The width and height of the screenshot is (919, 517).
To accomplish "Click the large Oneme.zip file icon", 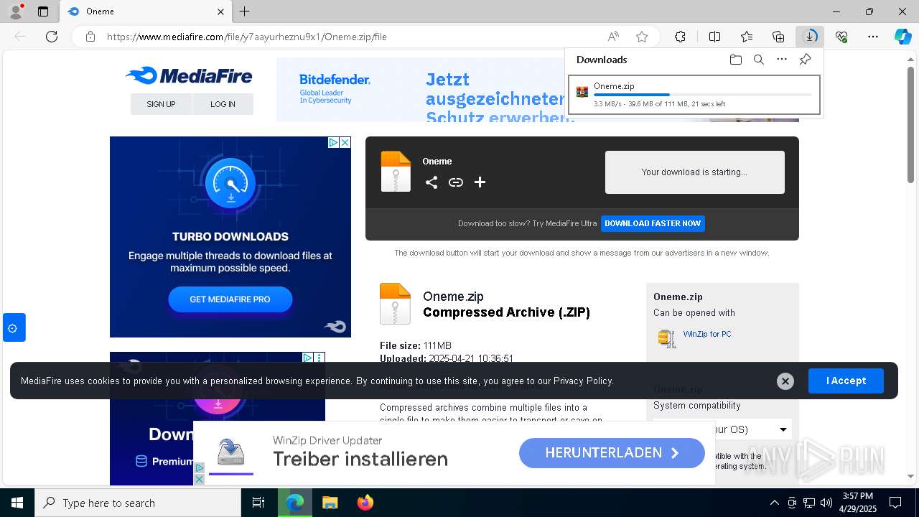I will (395, 304).
